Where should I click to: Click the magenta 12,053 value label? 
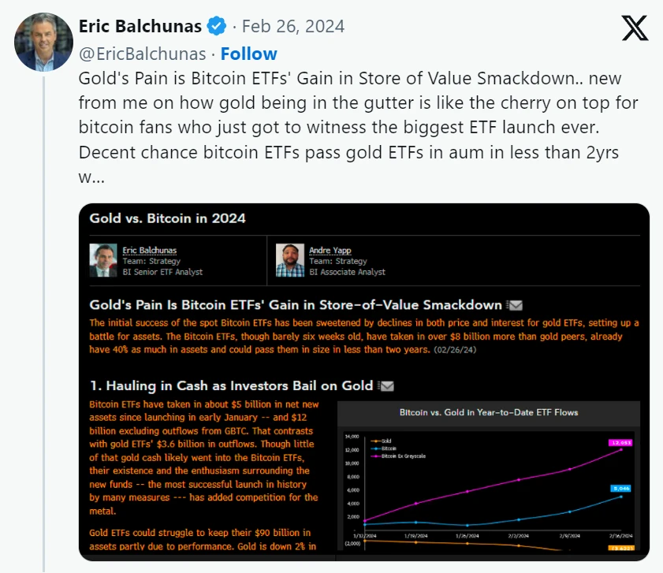[623, 442]
